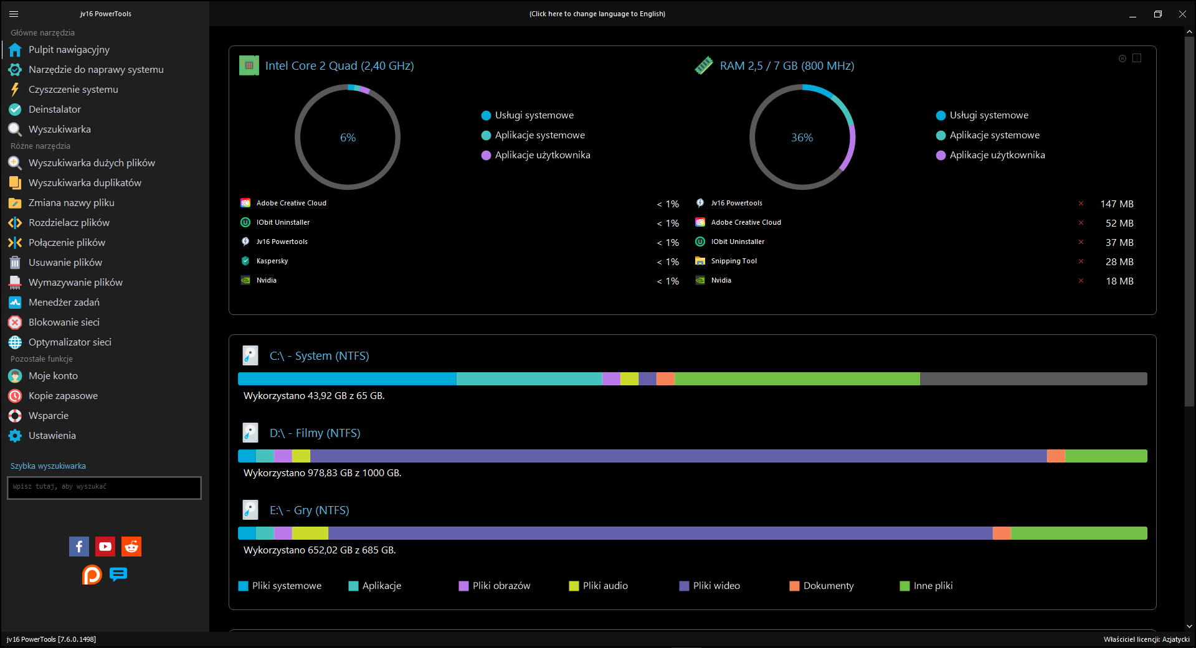Click the drive icon next to E:\ Gry
Viewport: 1196px width, 648px height.
click(250, 510)
